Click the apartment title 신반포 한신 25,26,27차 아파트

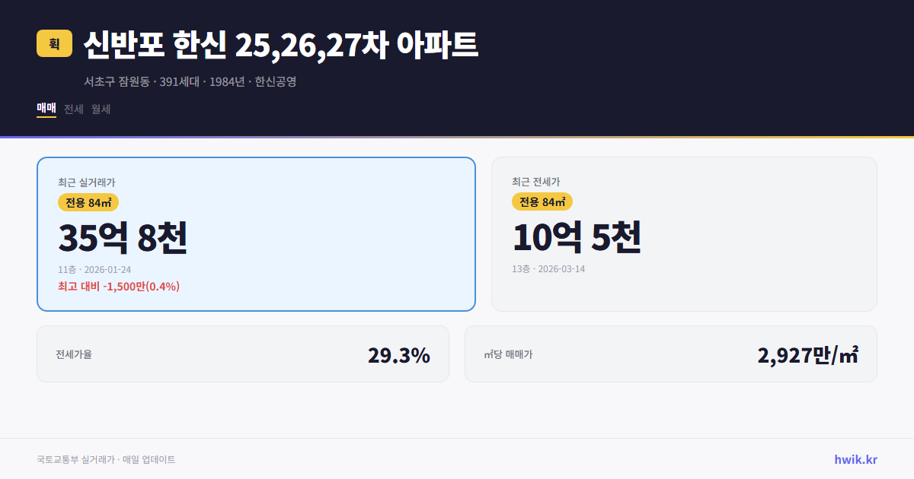point(280,46)
